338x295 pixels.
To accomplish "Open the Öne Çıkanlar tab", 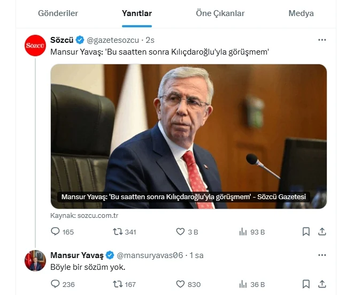I will tap(220, 13).
